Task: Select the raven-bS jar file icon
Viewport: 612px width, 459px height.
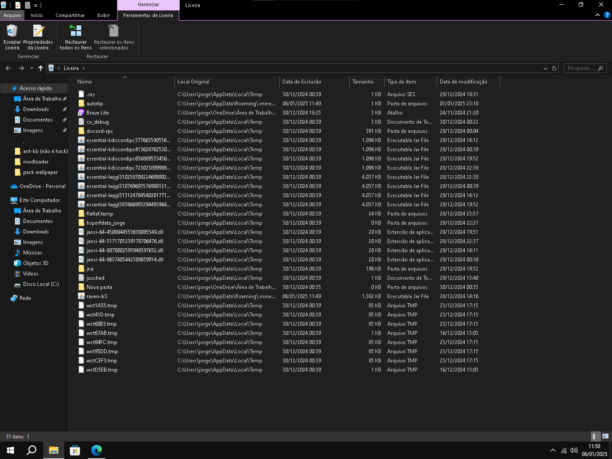Action: 81,296
